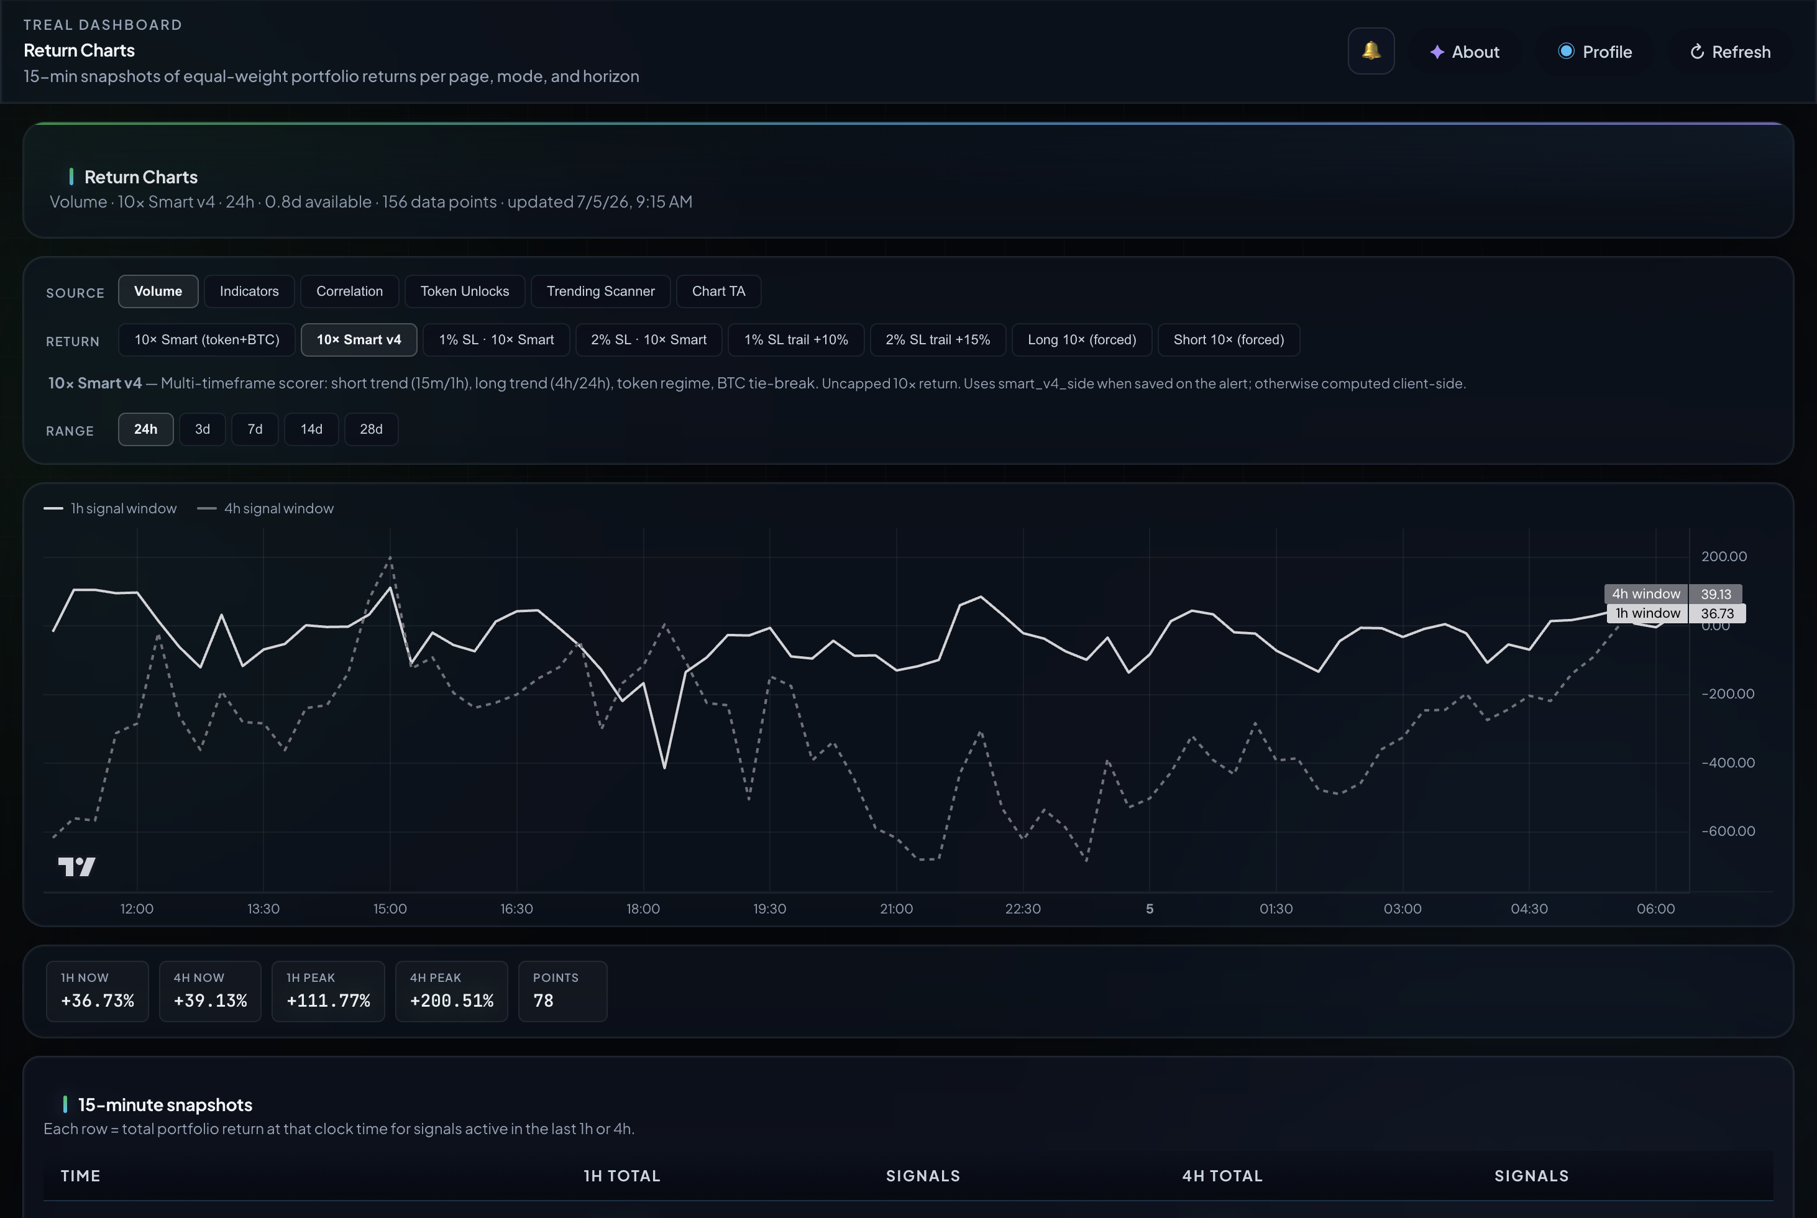Viewport: 1817px width, 1218px height.
Task: Open the notifications bell icon
Action: click(1370, 51)
